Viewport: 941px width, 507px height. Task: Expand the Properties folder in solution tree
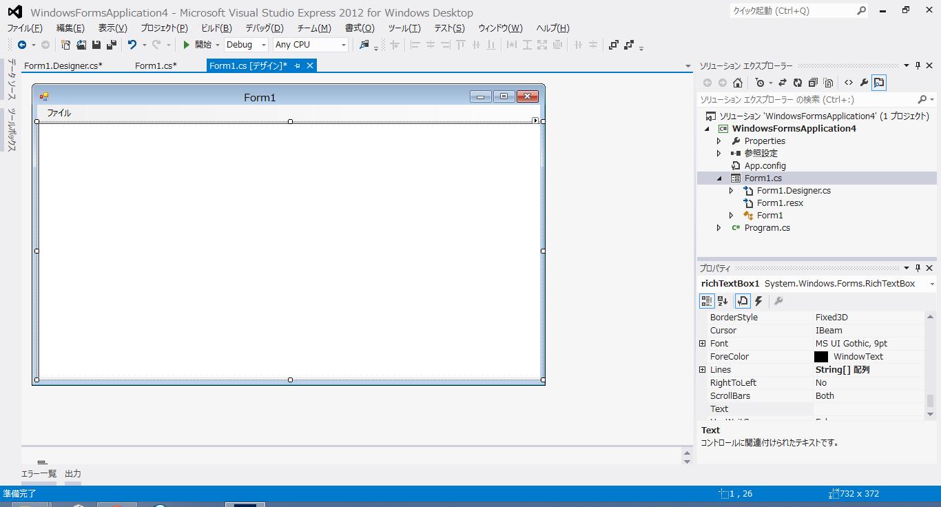[718, 141]
